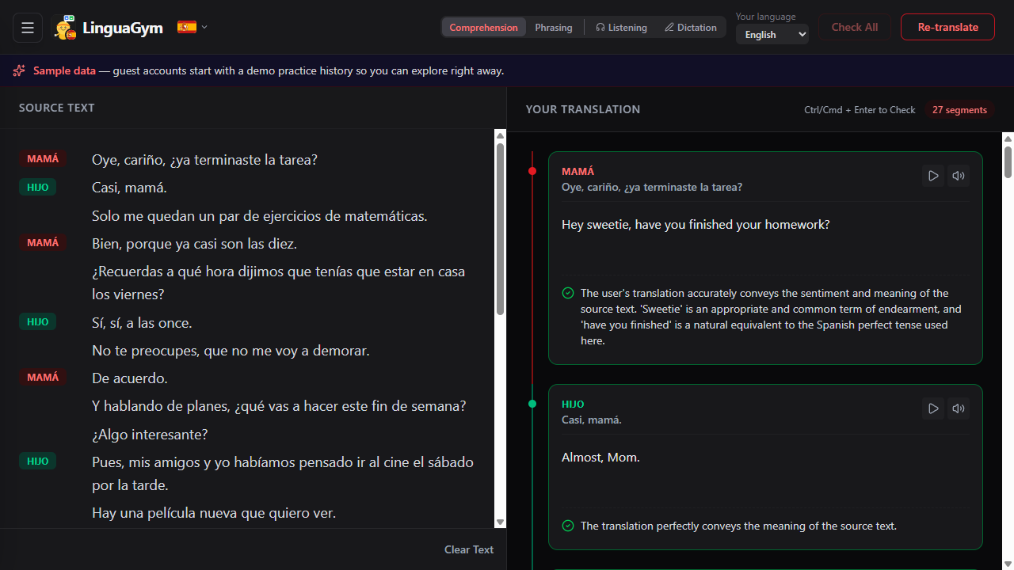Play the "Oye, cariño" segment card
This screenshot has width=1014, height=570.
pos(933,176)
